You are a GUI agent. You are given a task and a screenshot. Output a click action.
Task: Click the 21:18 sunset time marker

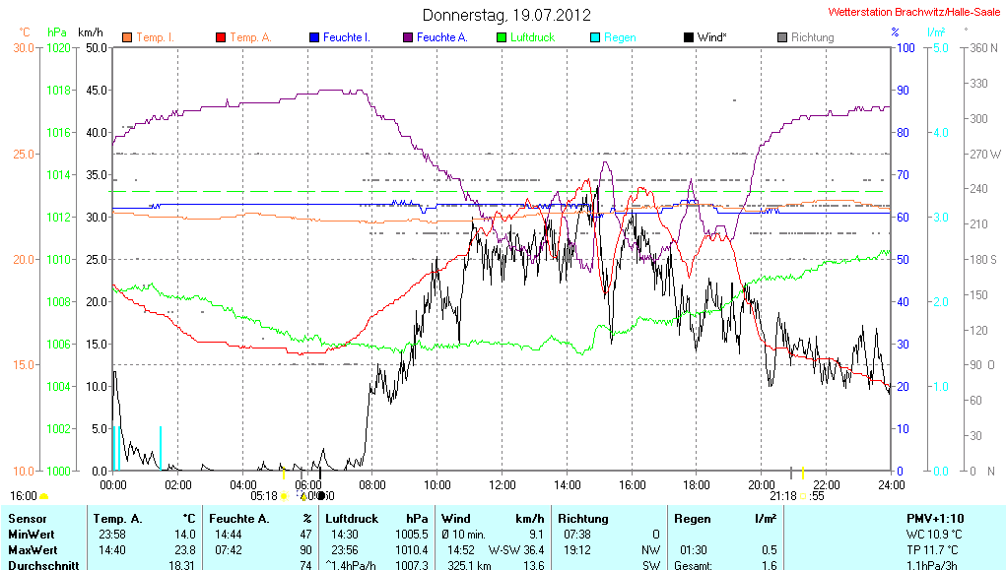click(783, 496)
